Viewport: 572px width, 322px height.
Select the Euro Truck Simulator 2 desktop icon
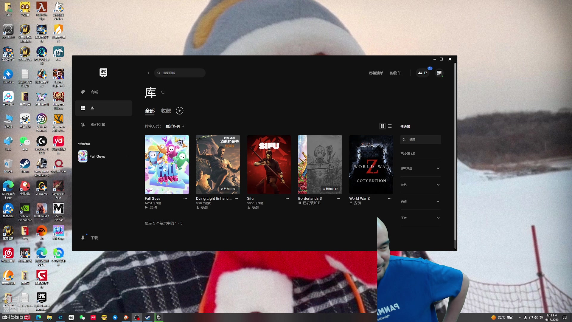click(x=42, y=168)
